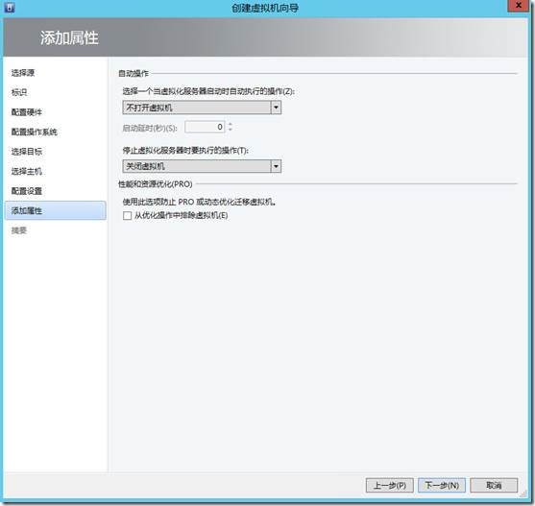Go to the 标识 step
535x506 pixels.
19,92
